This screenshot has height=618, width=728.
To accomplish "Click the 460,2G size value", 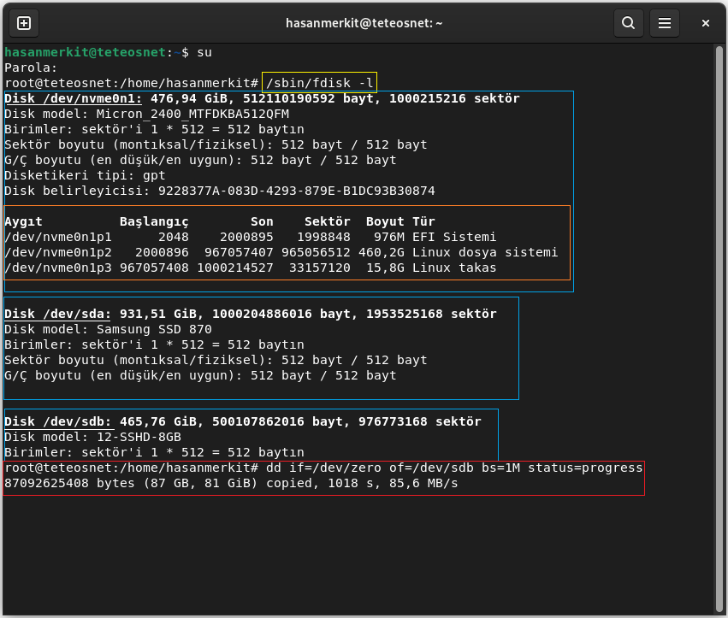I will coord(382,252).
